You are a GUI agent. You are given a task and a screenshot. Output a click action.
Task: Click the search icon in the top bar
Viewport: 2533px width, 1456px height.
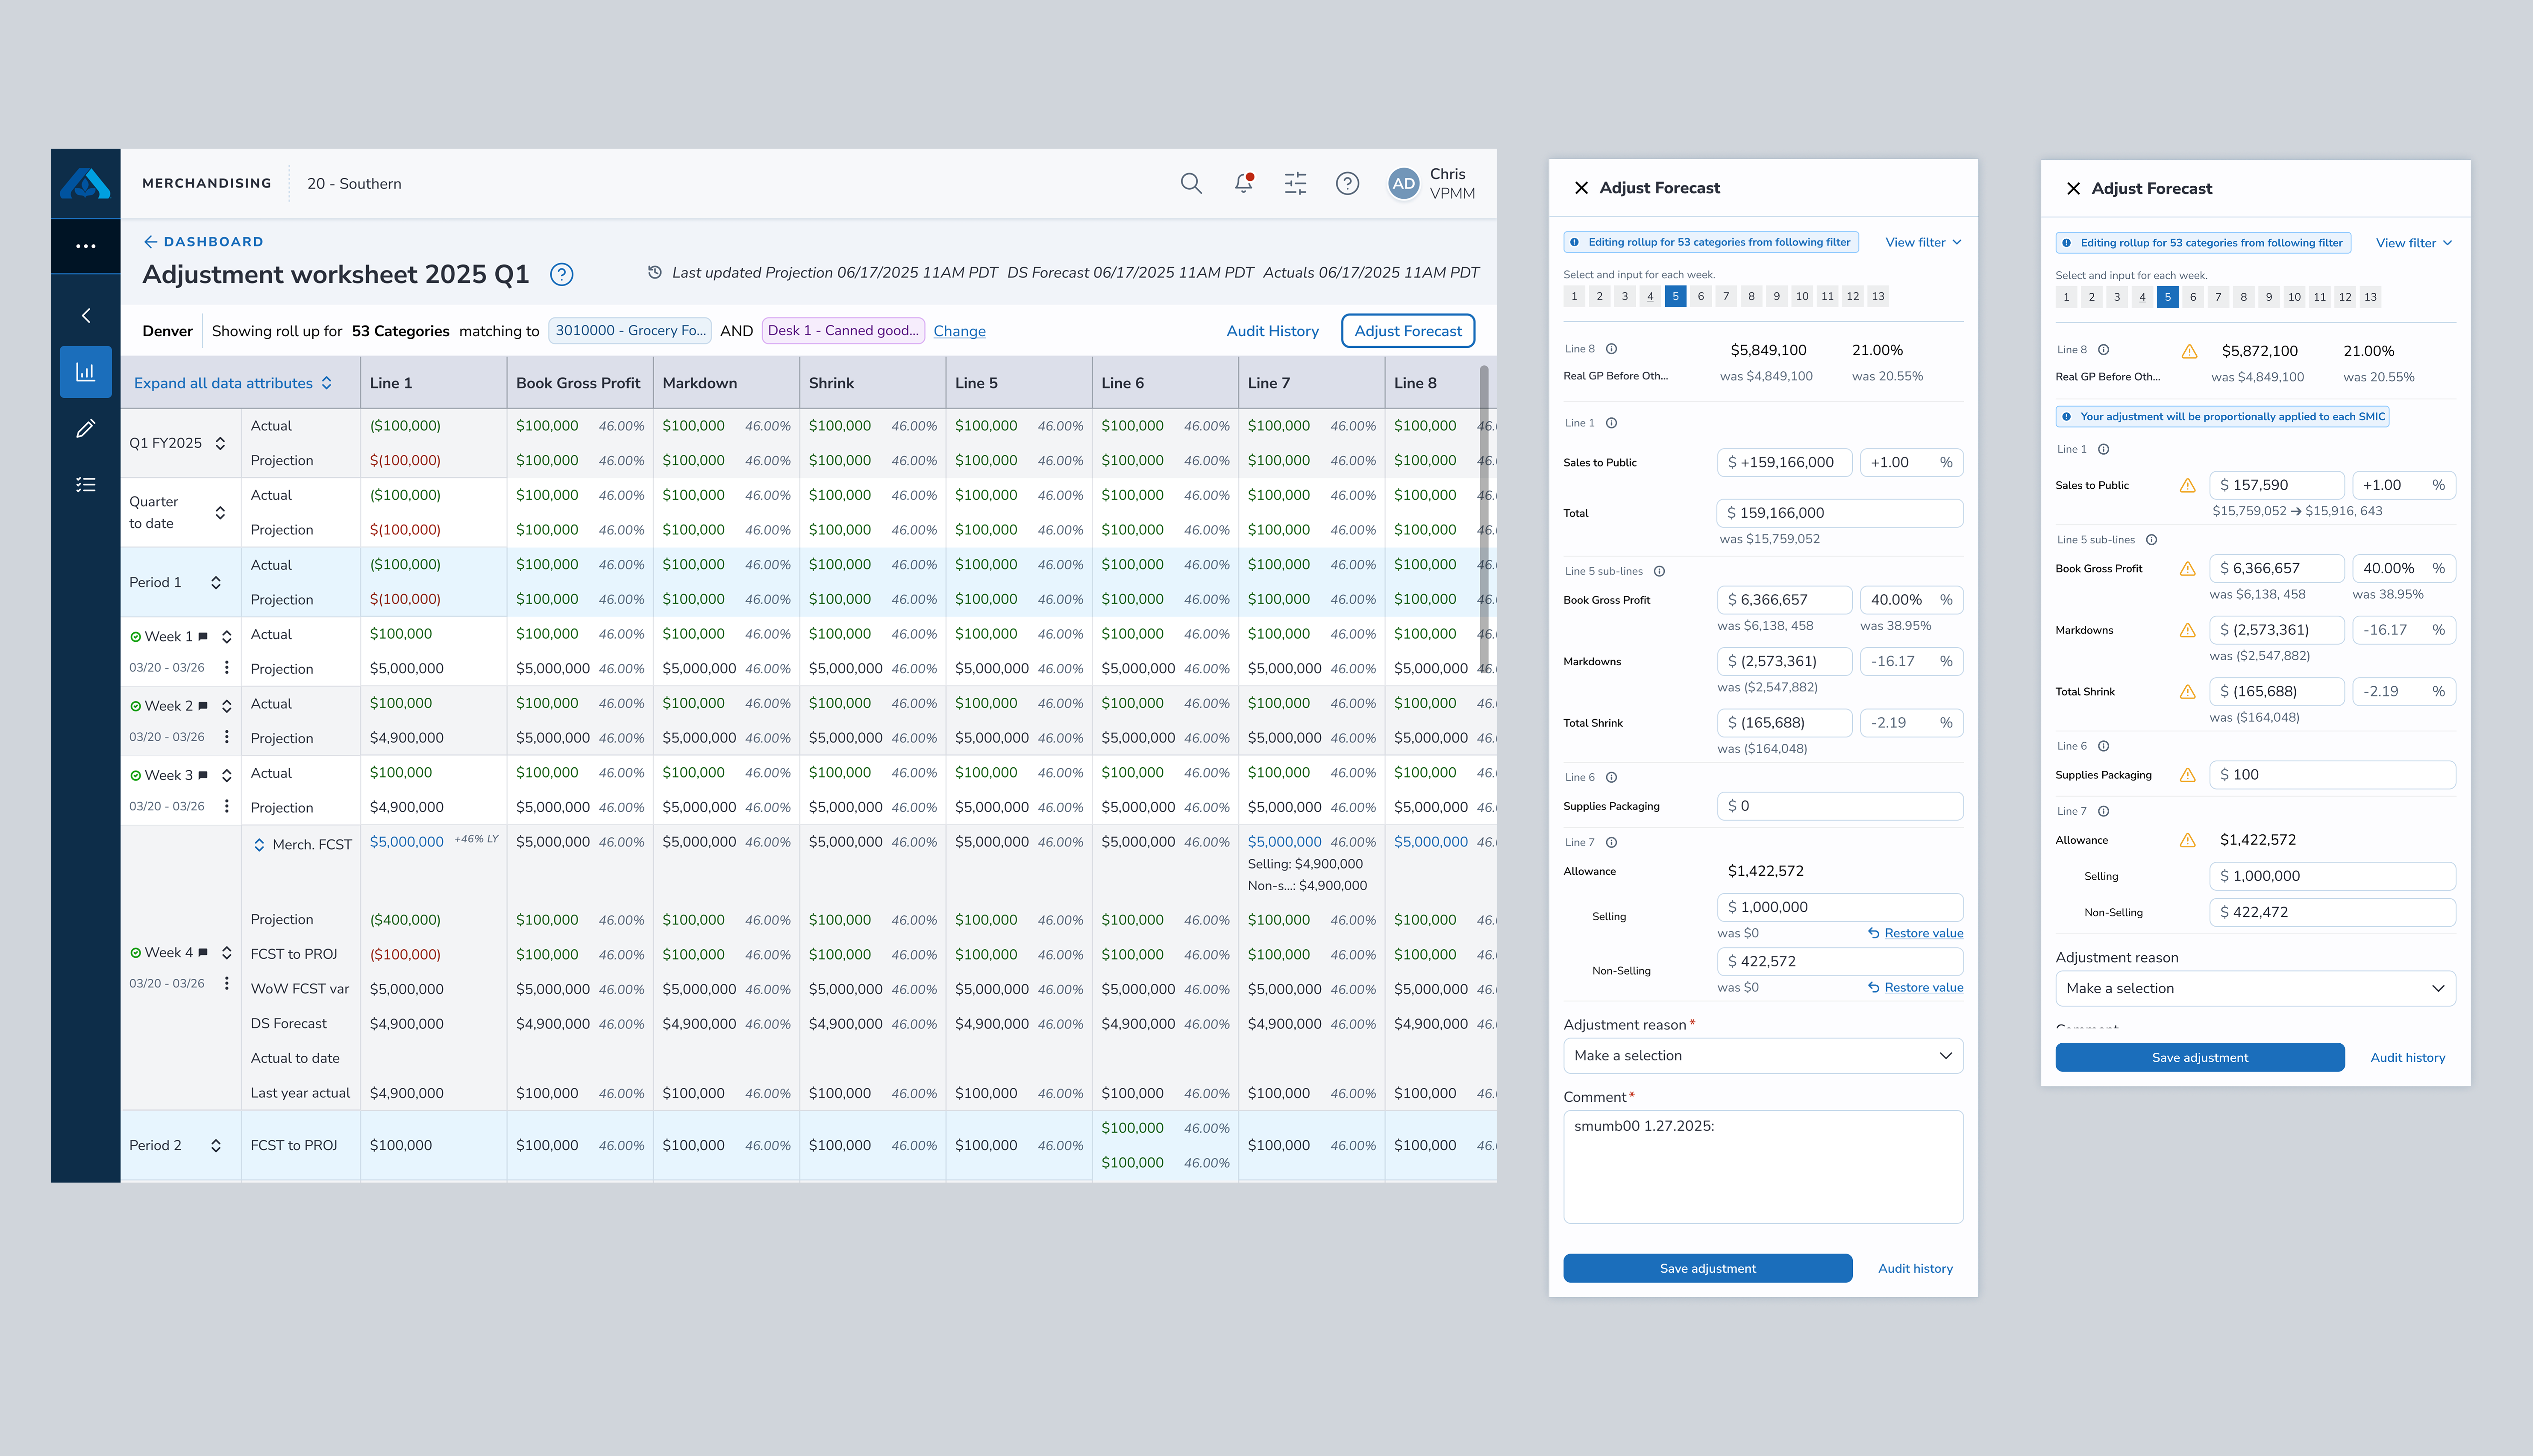(x=1191, y=183)
